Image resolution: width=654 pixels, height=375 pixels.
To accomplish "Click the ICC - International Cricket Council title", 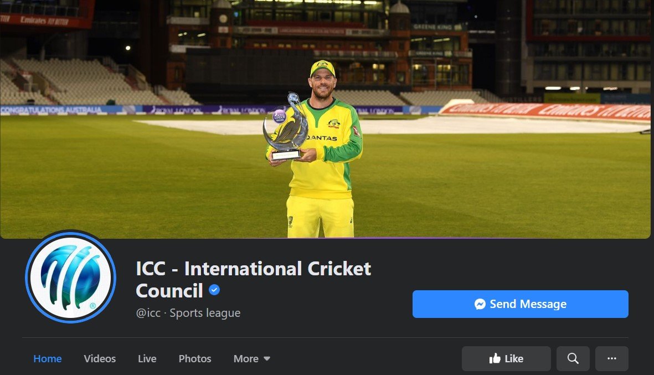I will pos(253,280).
